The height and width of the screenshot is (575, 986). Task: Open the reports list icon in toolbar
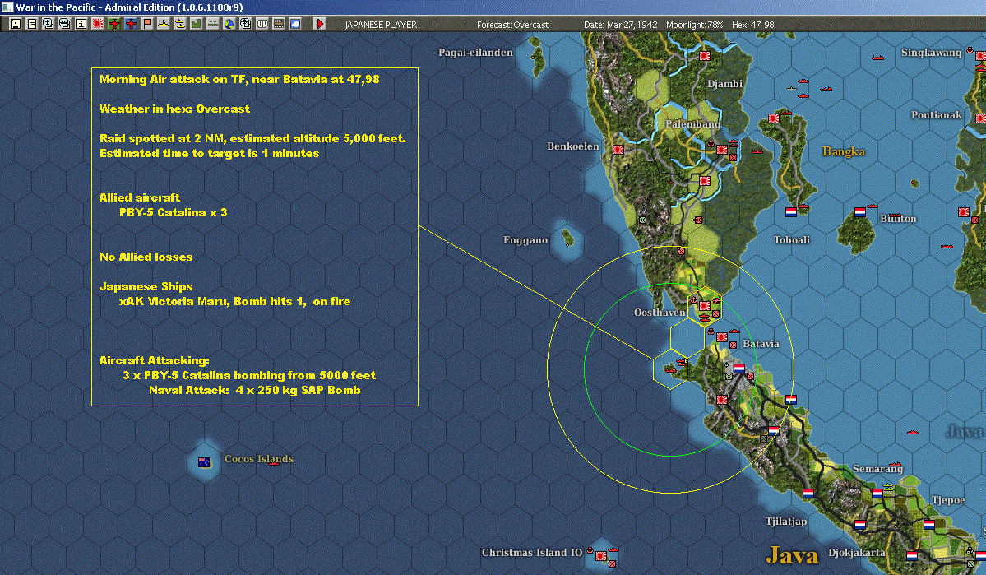pyautogui.click(x=32, y=24)
